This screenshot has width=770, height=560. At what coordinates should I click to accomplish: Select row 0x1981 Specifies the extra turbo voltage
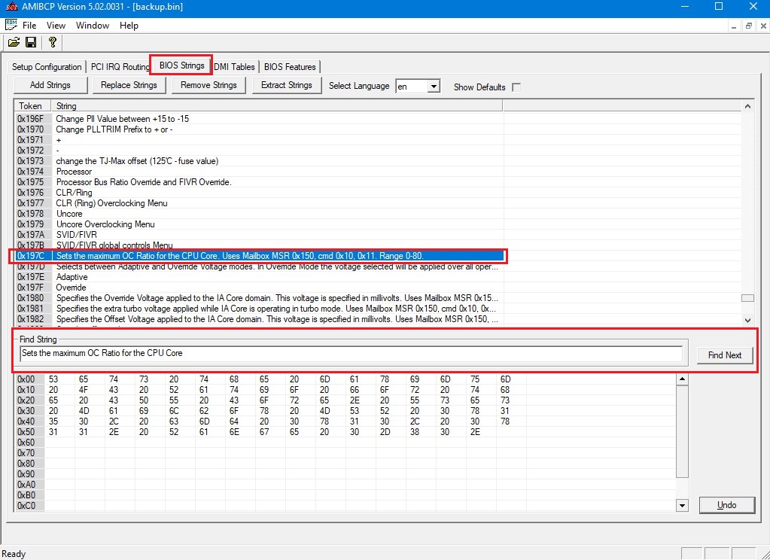pos(259,309)
